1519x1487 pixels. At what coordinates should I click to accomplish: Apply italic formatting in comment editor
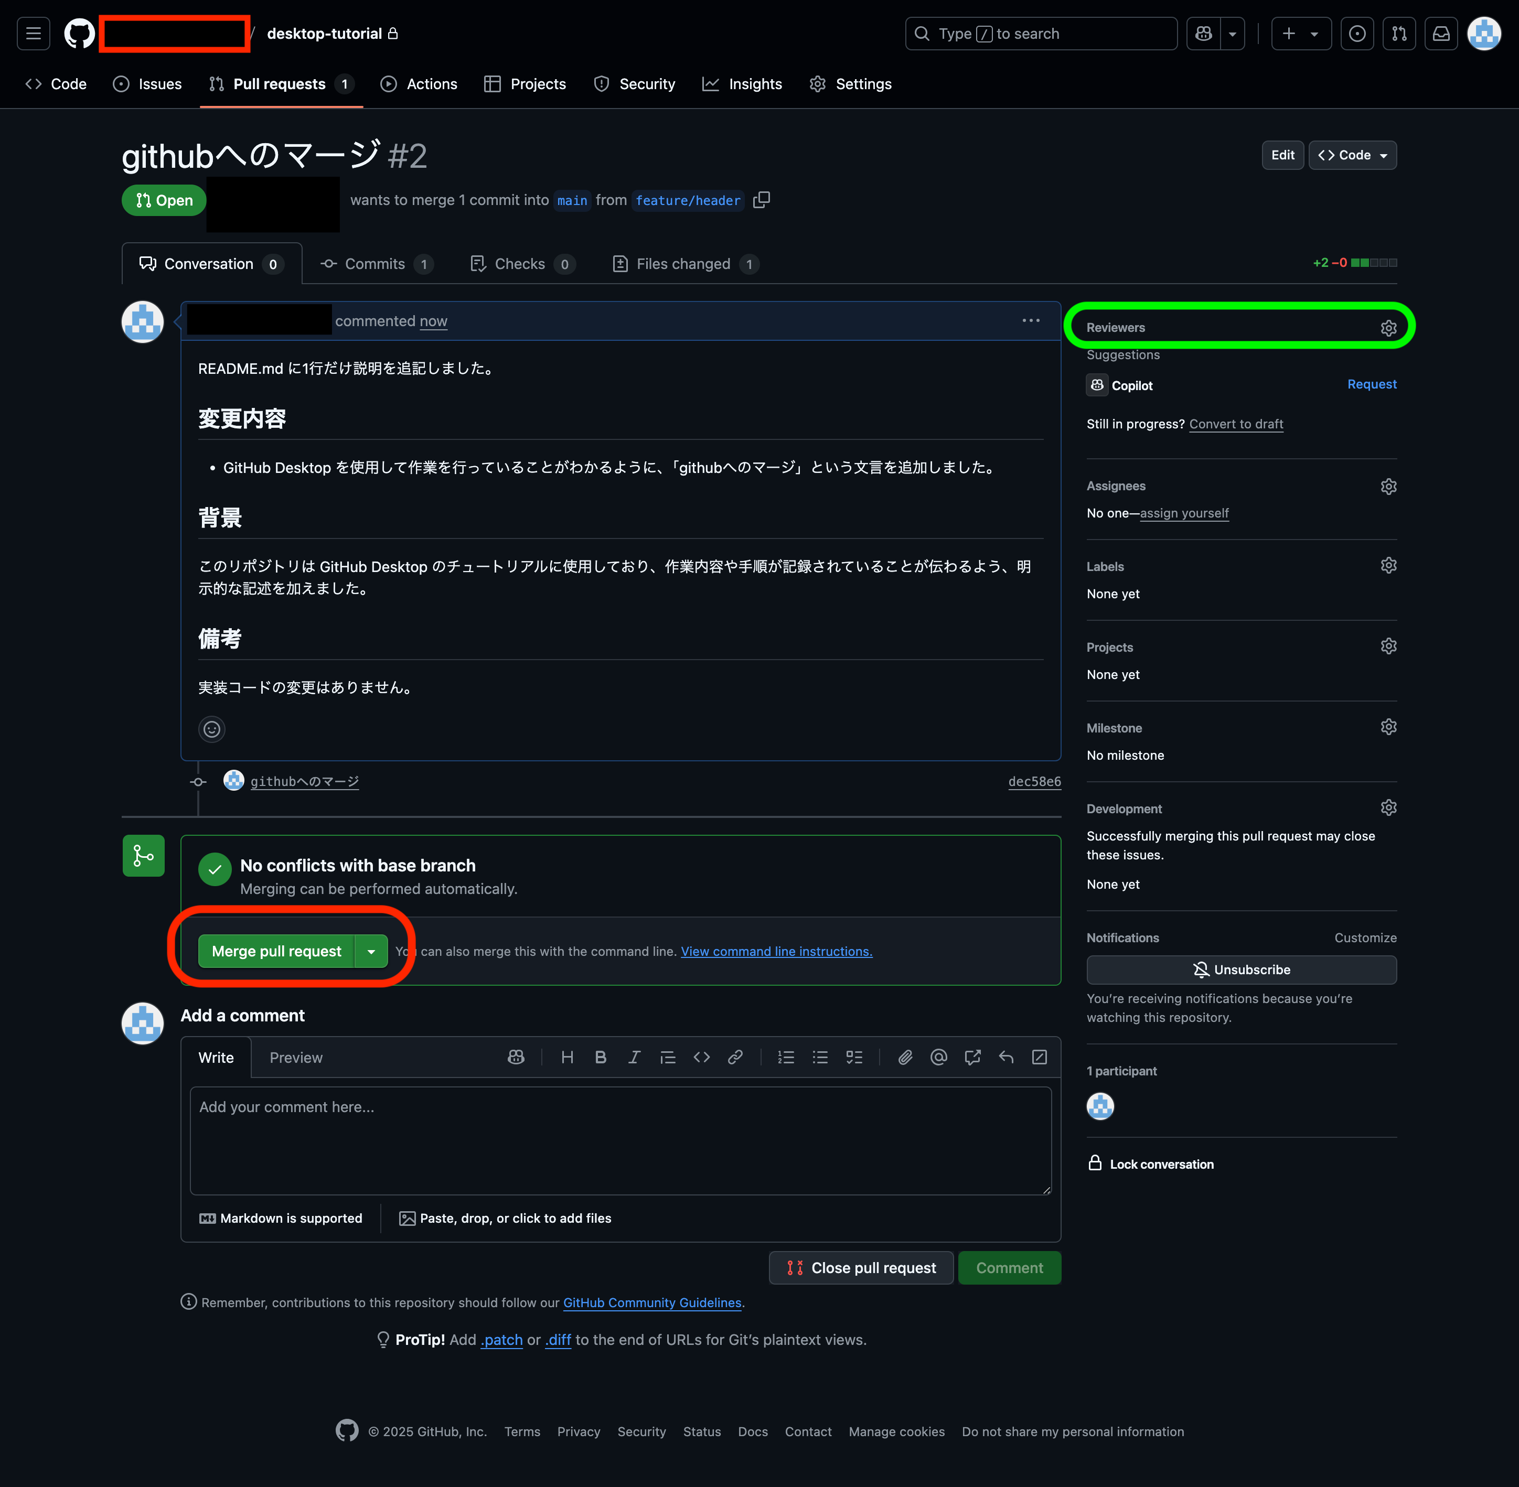(634, 1058)
